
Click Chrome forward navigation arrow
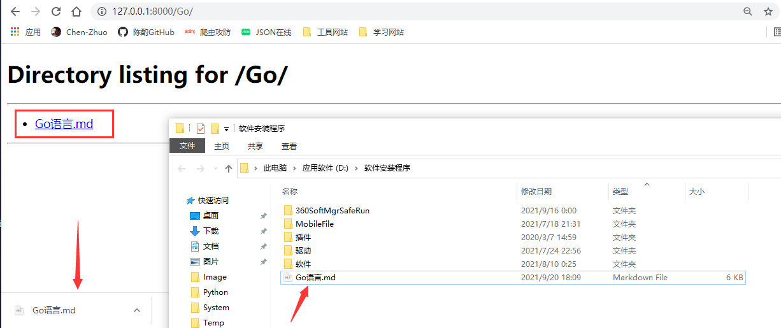tap(36, 11)
